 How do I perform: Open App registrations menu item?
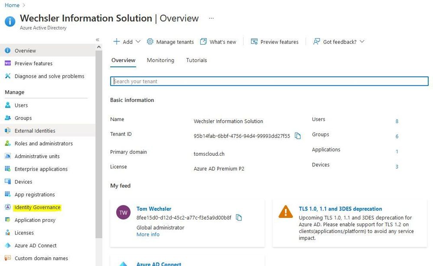coord(35,195)
